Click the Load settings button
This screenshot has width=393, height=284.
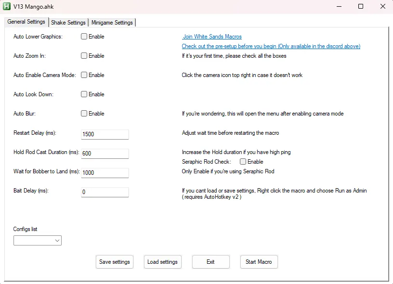click(162, 262)
